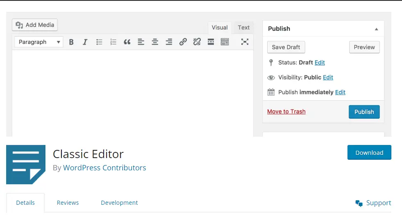402x215 pixels.
Task: Click inside the post content editor area
Action: pos(132,93)
